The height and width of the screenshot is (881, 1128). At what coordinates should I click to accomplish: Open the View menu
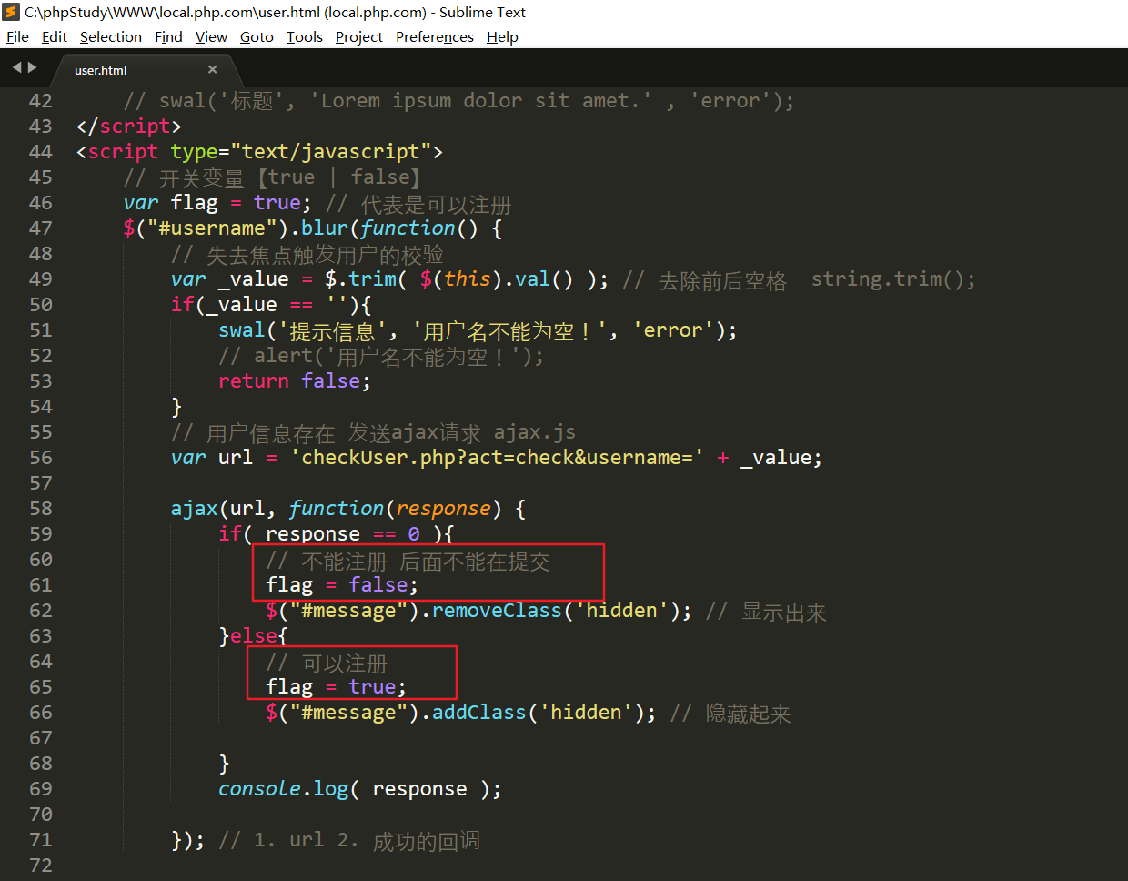click(x=211, y=37)
